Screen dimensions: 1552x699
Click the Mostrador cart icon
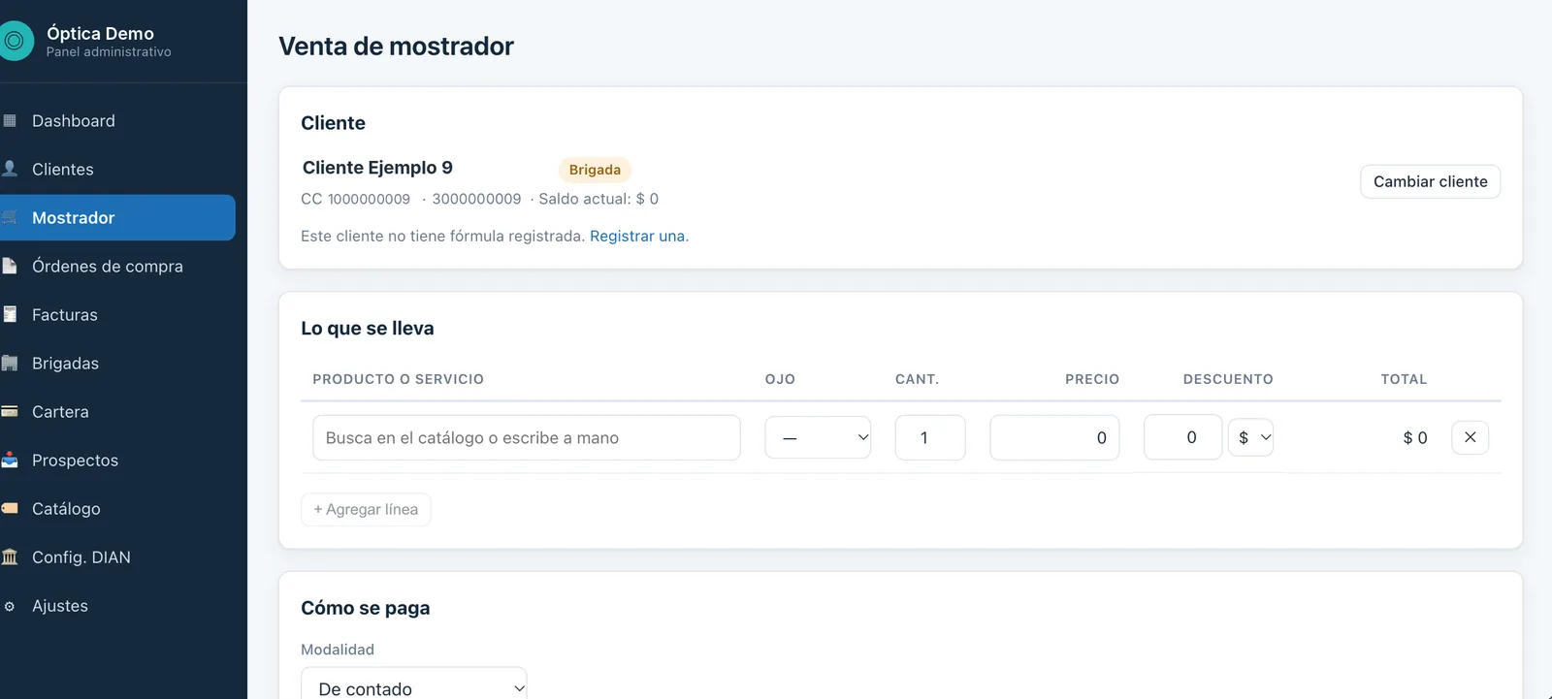coord(10,218)
